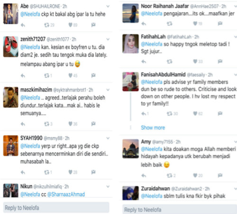The image size is (237, 214).
Task: Reply to Abe's tweet
Action: click(x=23, y=25)
